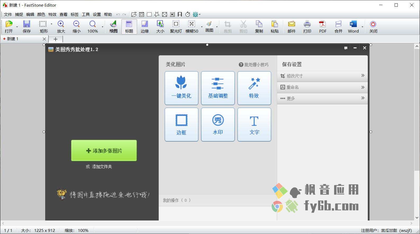Screen dimensions: 420x234
Task: Click the 打印 print icon
Action: [x=307, y=26]
